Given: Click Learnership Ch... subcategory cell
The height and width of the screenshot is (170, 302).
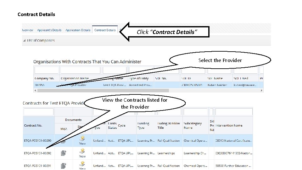Looking at the screenshot, I should click(195, 153).
